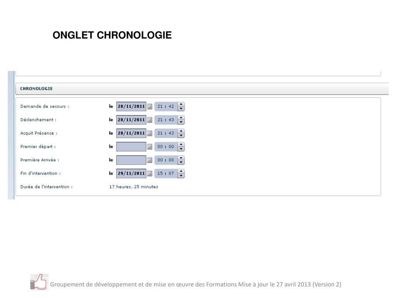
Task: Click the CHRONOLOGIE section header
Action: [202, 89]
